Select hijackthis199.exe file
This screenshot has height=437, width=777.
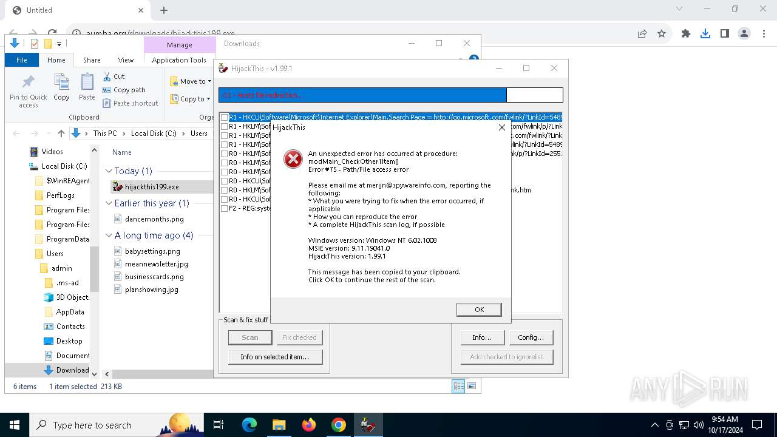[152, 187]
